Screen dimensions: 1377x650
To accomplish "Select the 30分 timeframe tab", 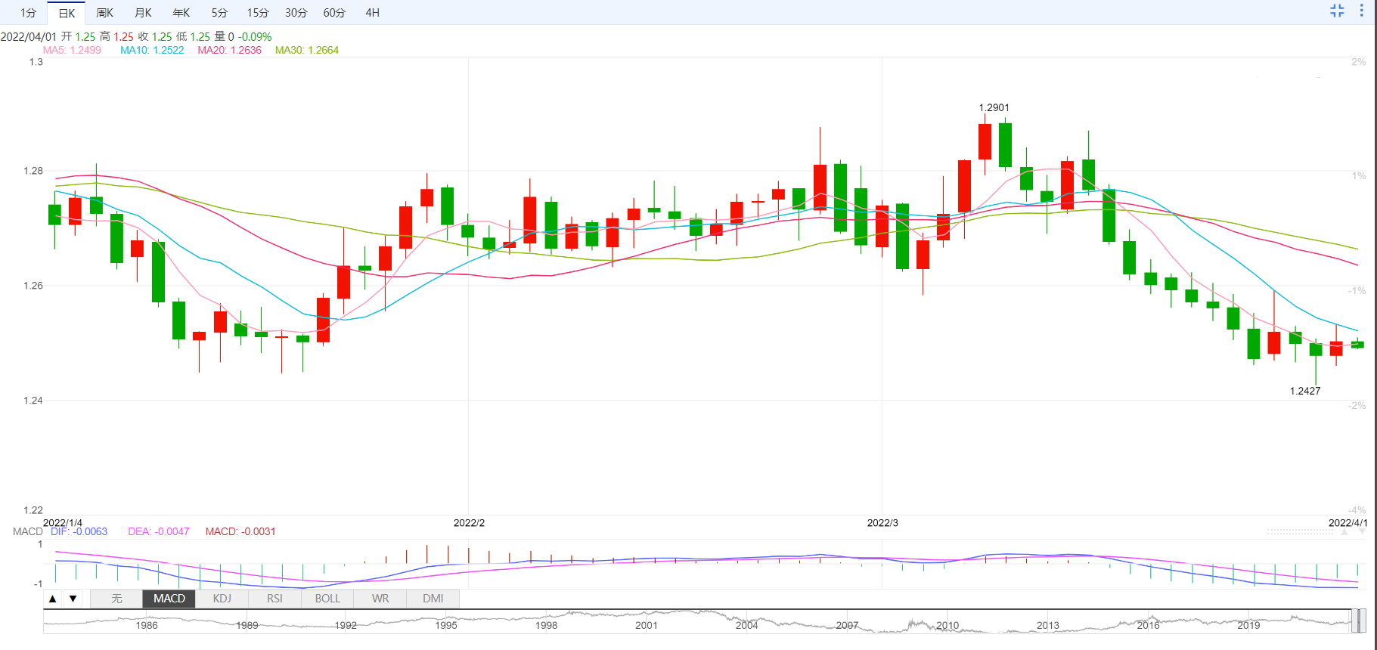I will coord(296,13).
